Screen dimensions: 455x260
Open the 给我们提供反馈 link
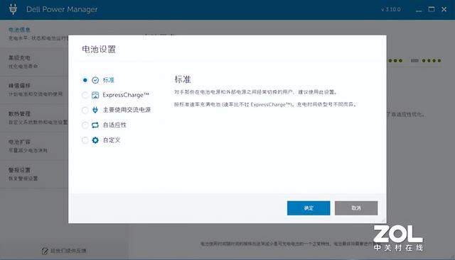pos(68,251)
